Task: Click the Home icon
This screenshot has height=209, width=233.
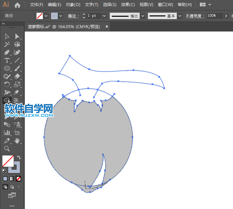Action: pos(17,5)
